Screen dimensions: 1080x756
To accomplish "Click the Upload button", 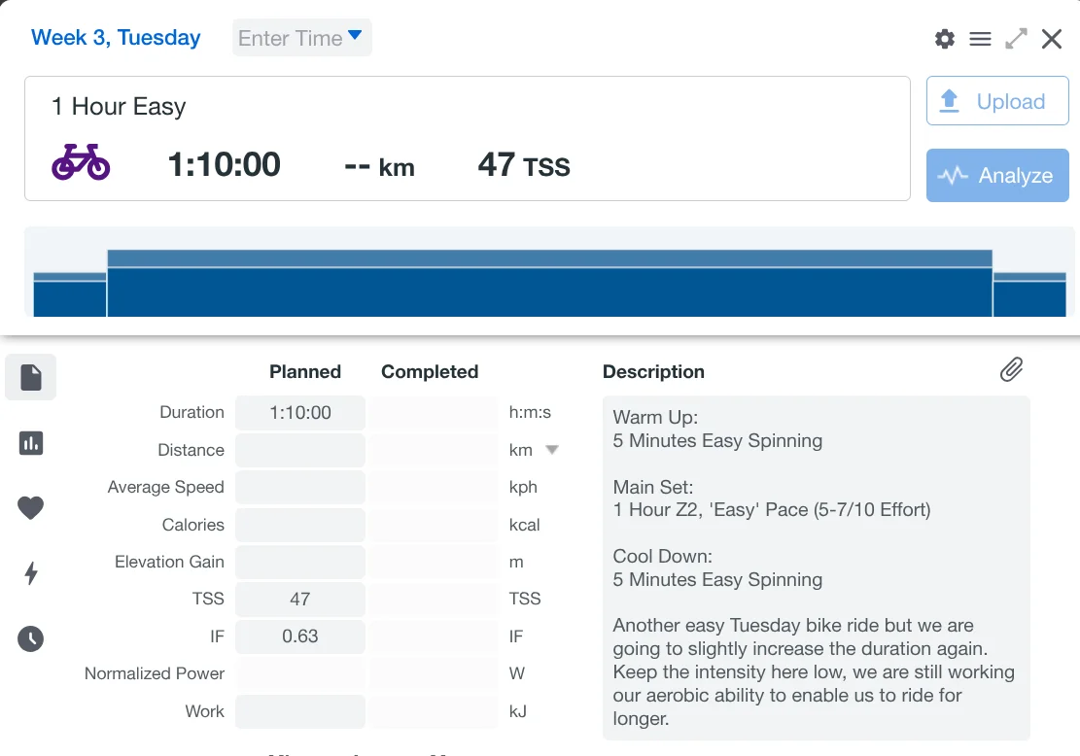I will pos(997,101).
